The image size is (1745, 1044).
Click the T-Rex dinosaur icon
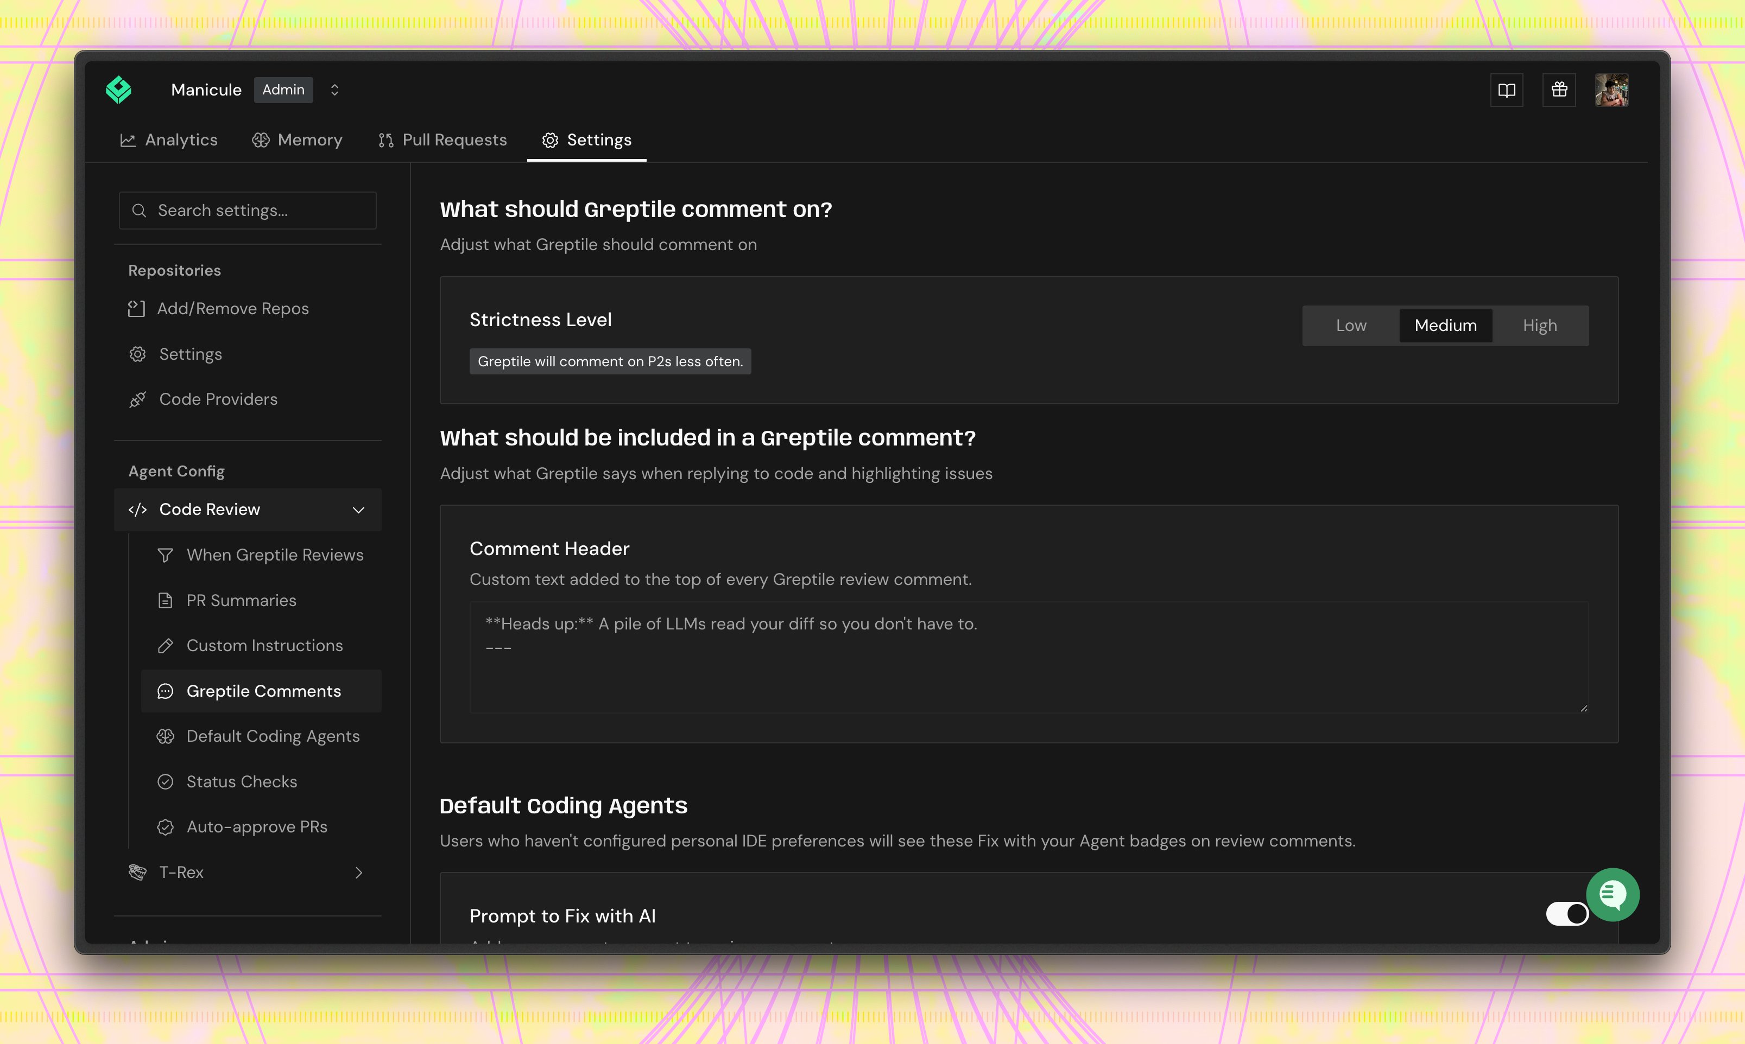click(x=138, y=873)
